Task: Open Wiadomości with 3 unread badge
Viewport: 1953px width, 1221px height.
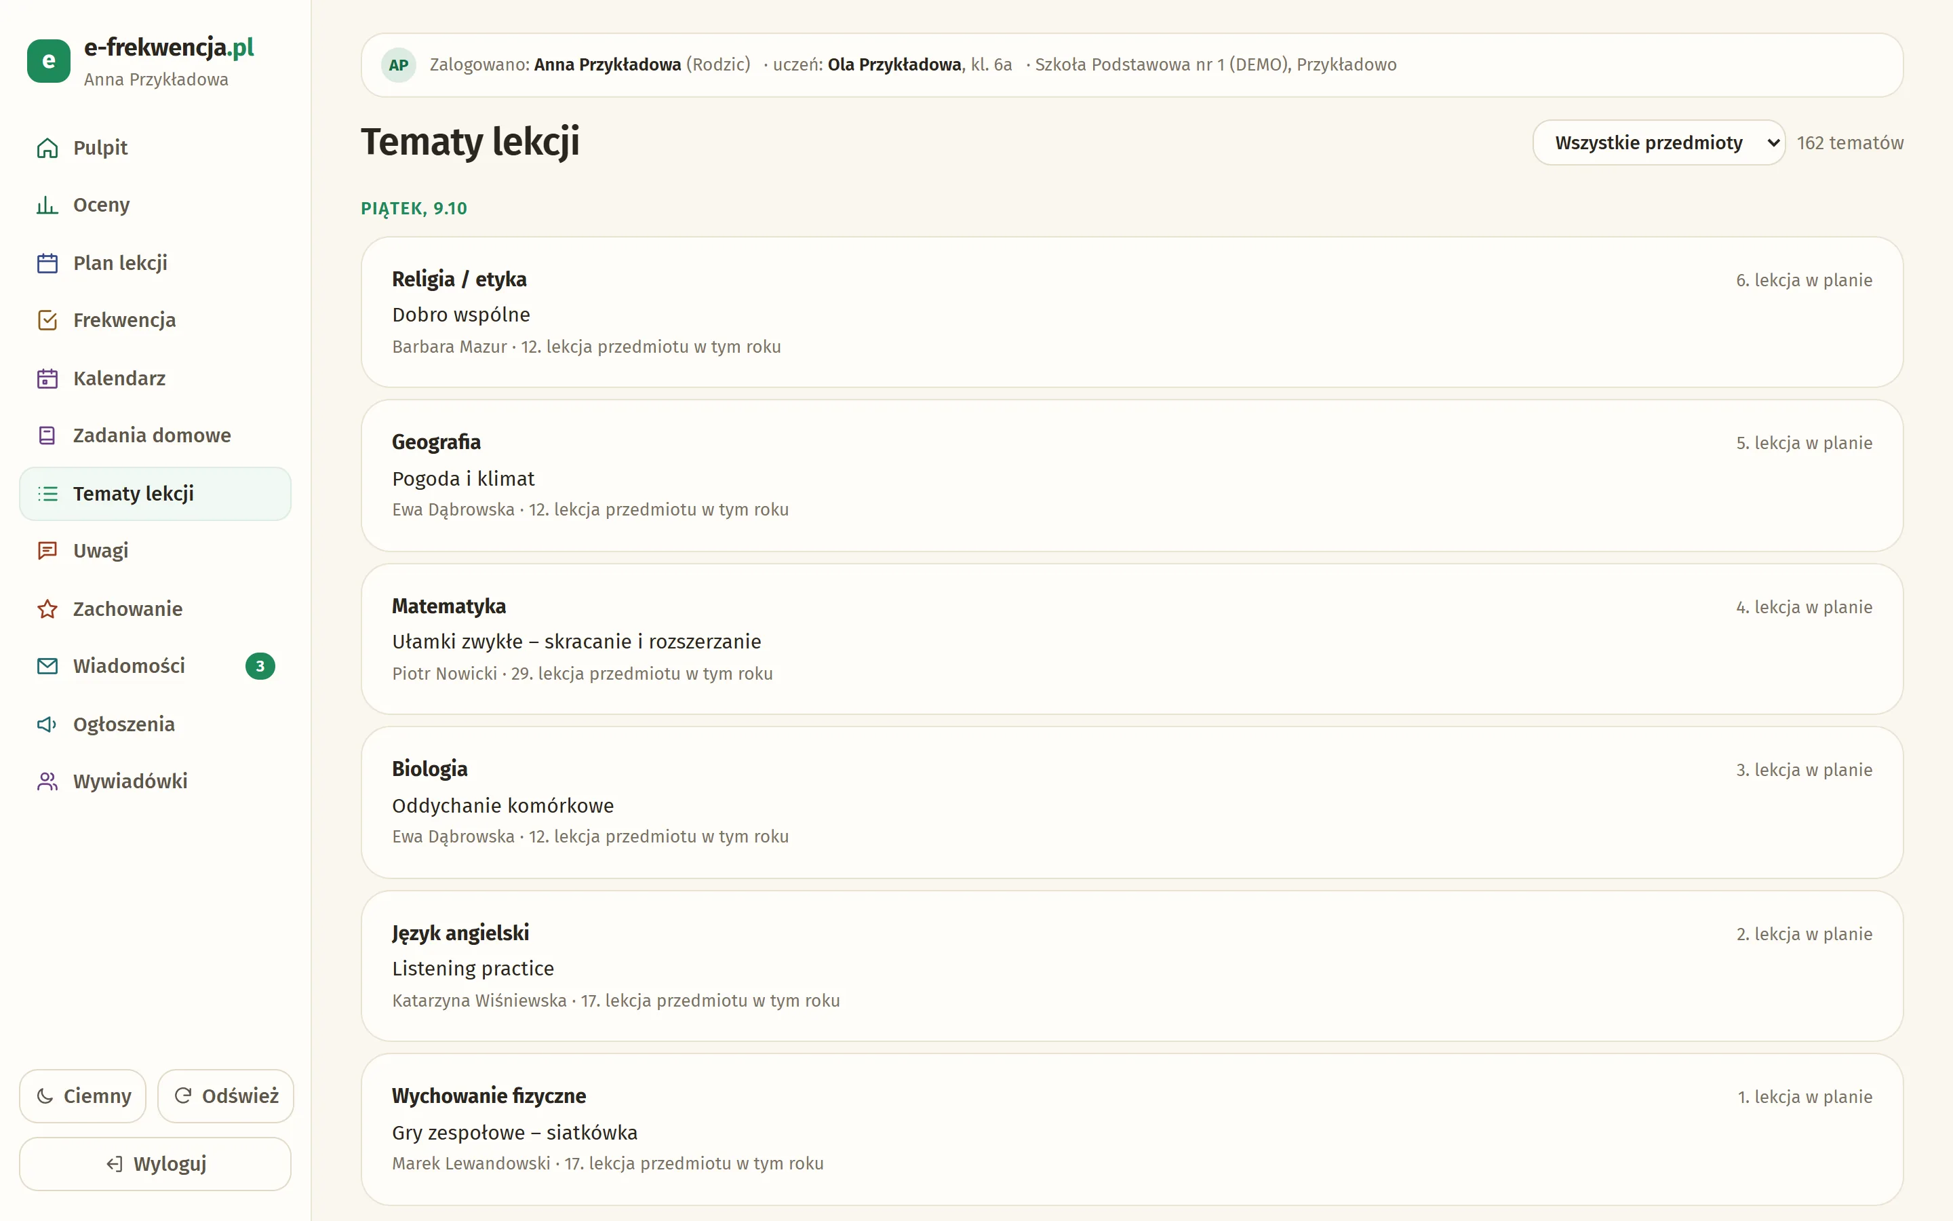Action: pyautogui.click(x=155, y=666)
